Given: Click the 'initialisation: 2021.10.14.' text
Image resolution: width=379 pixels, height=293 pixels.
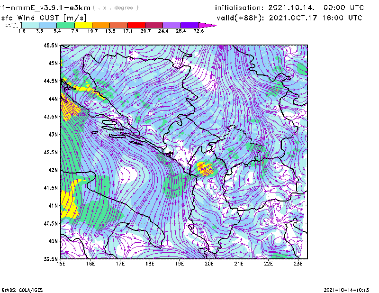Looking at the screenshot, I should pos(265,8).
